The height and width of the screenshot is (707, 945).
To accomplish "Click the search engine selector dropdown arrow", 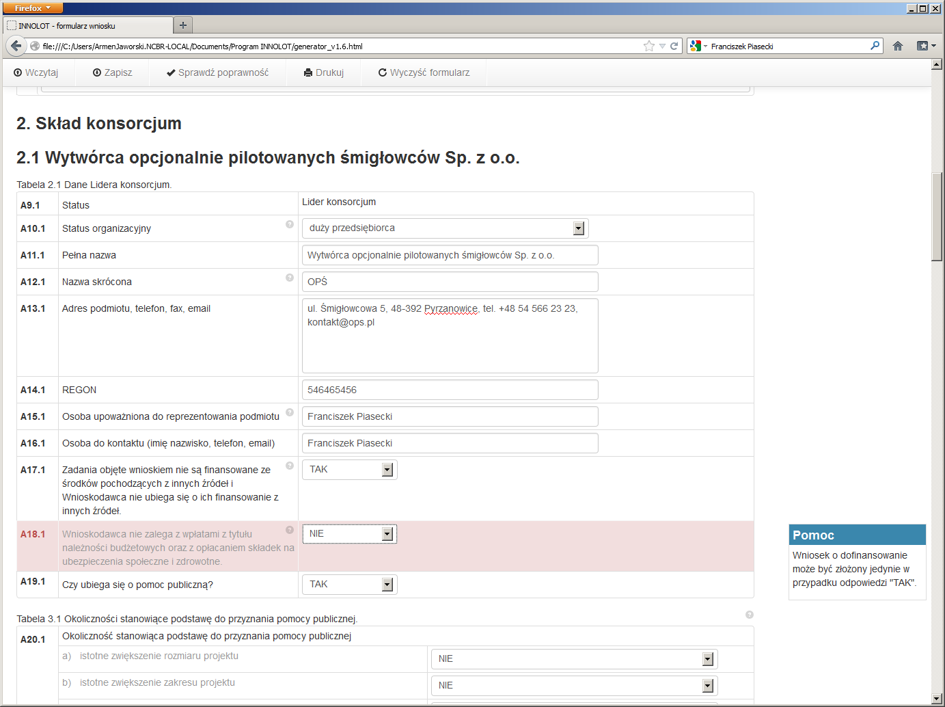I will click(706, 46).
